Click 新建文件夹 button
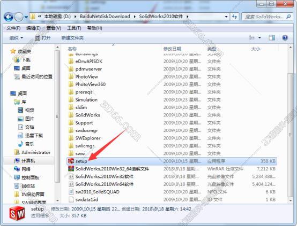The image size is (297, 226). click(72, 38)
